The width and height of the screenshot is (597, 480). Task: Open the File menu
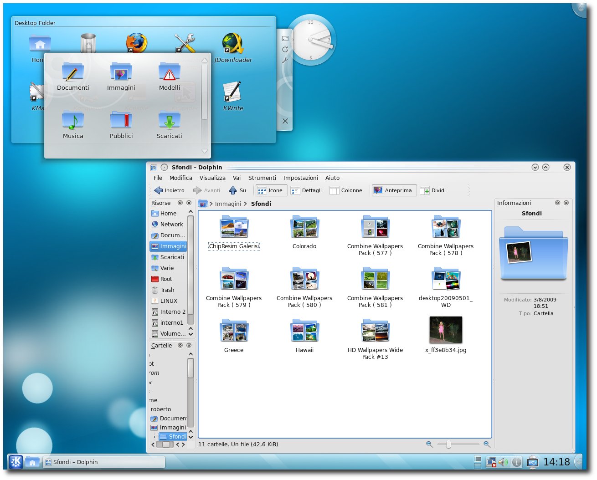point(158,178)
